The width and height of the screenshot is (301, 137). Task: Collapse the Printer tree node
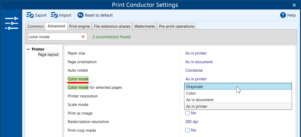pyautogui.click(x=29, y=49)
